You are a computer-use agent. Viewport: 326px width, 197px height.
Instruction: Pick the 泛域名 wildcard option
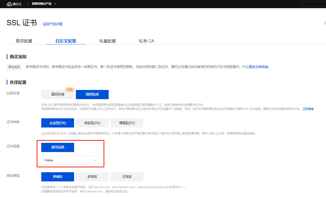pyautogui.click(x=127, y=177)
